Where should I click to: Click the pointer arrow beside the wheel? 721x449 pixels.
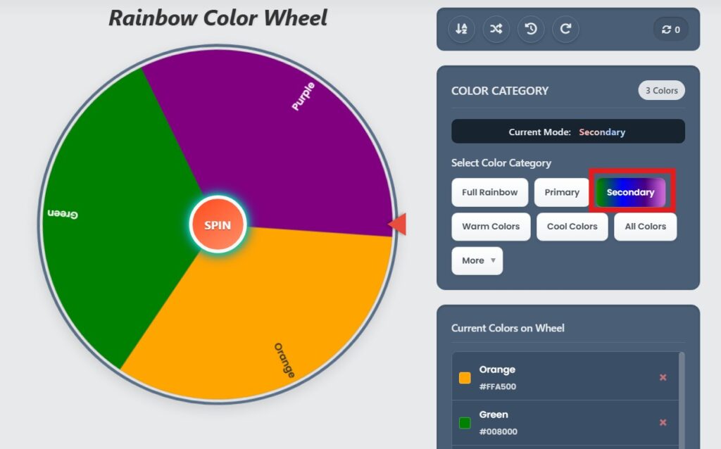(399, 224)
